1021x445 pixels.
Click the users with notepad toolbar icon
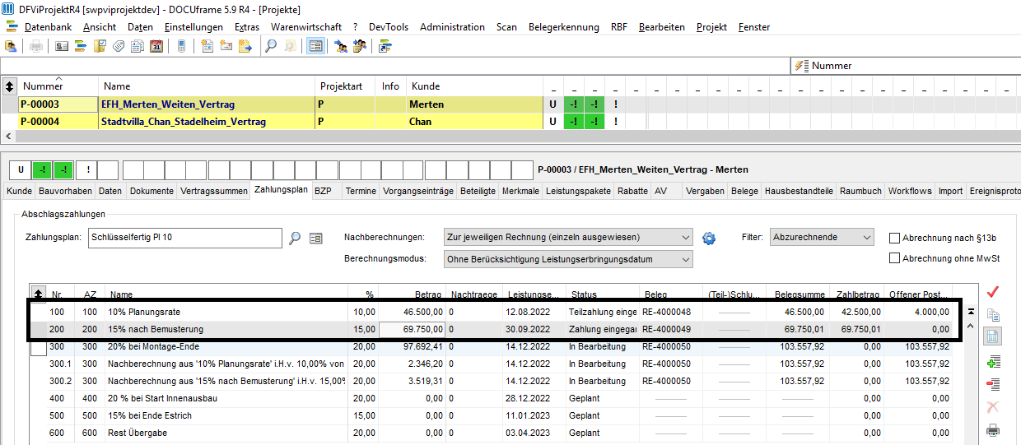(360, 46)
